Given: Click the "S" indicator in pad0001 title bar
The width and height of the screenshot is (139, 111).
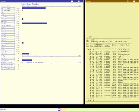Looking at the screenshot, I should pyautogui.click(x=79, y=1).
